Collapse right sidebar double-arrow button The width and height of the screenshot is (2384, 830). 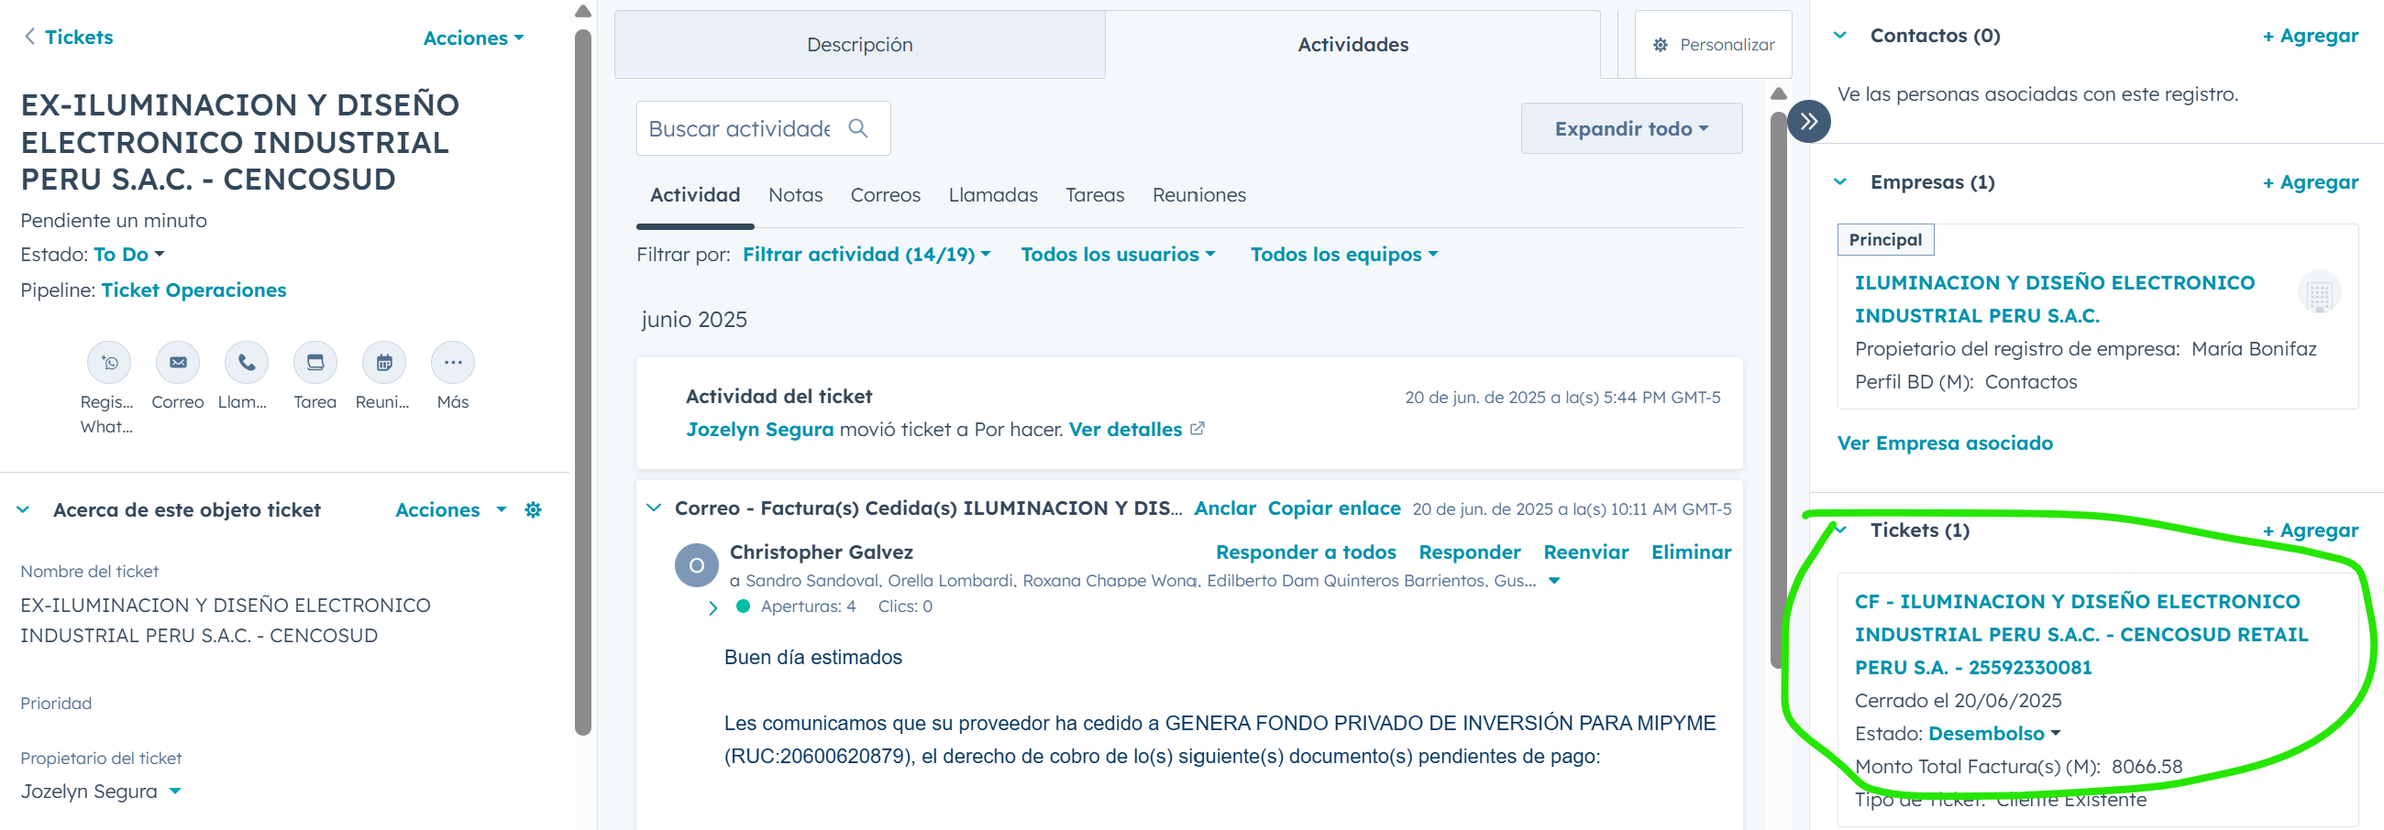(1809, 121)
